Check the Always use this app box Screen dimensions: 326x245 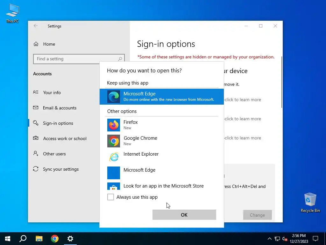tap(110, 197)
